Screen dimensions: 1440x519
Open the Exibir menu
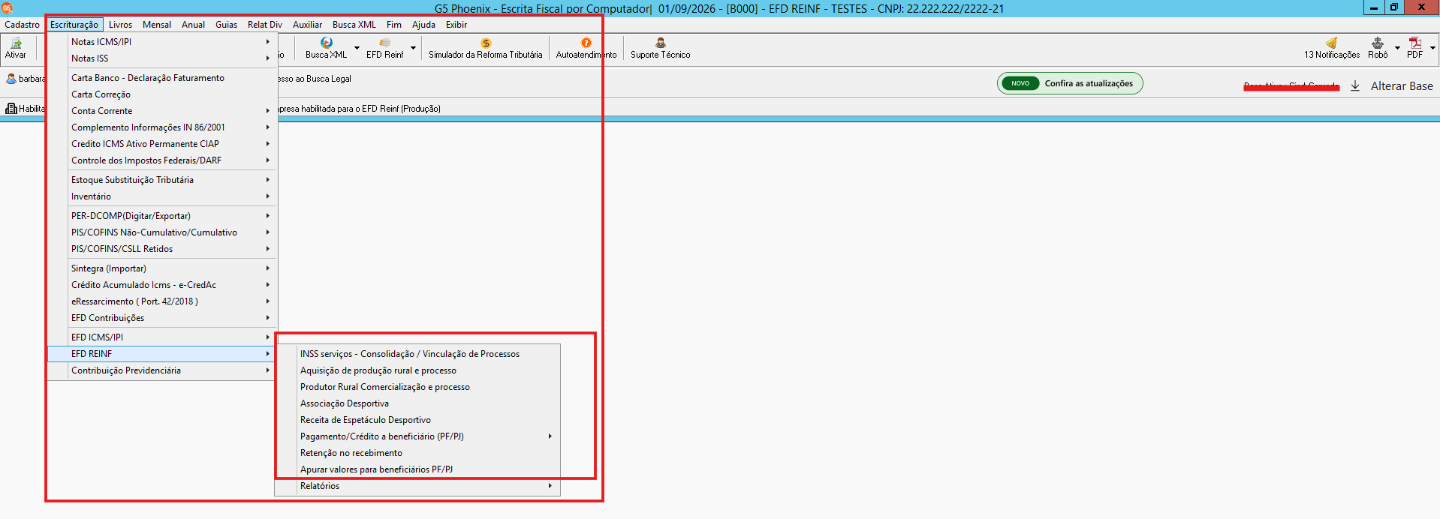(x=456, y=25)
